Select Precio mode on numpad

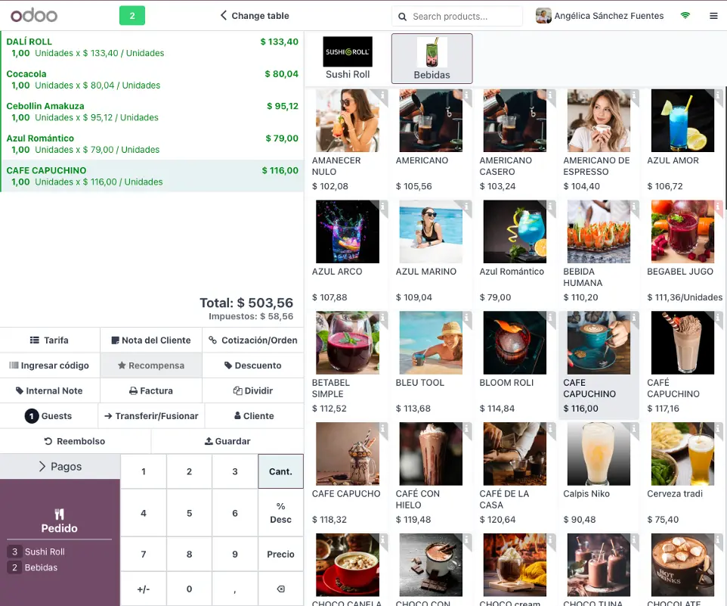coord(280,554)
